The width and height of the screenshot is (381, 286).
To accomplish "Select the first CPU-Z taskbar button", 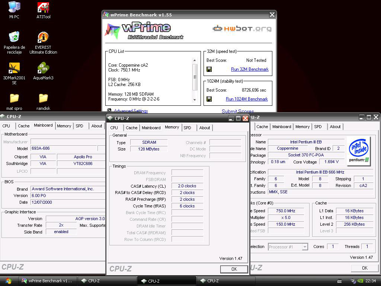I will point(107,281).
